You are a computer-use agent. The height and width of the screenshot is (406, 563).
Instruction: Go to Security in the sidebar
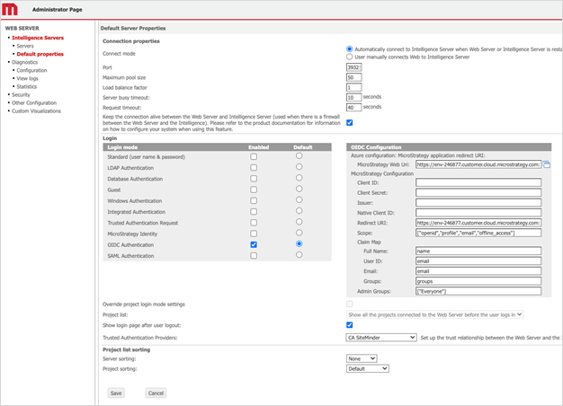[21, 94]
